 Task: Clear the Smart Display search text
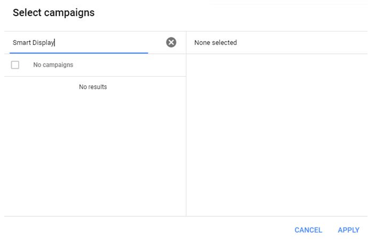tap(171, 42)
